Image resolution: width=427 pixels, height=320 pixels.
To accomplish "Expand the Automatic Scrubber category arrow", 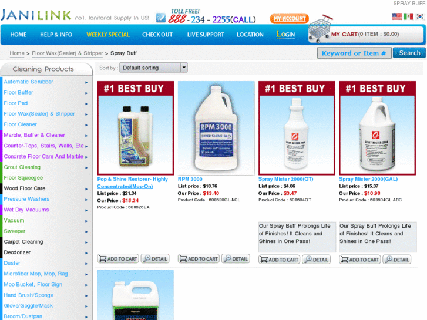I will 86,82.
